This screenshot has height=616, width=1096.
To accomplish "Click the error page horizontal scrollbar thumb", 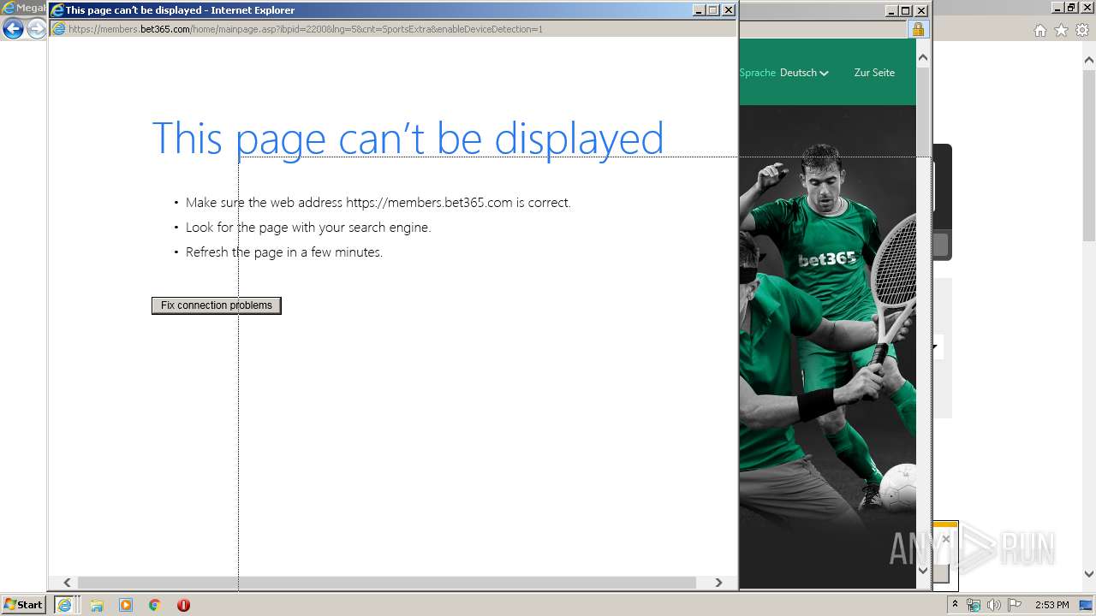I will pos(387,583).
